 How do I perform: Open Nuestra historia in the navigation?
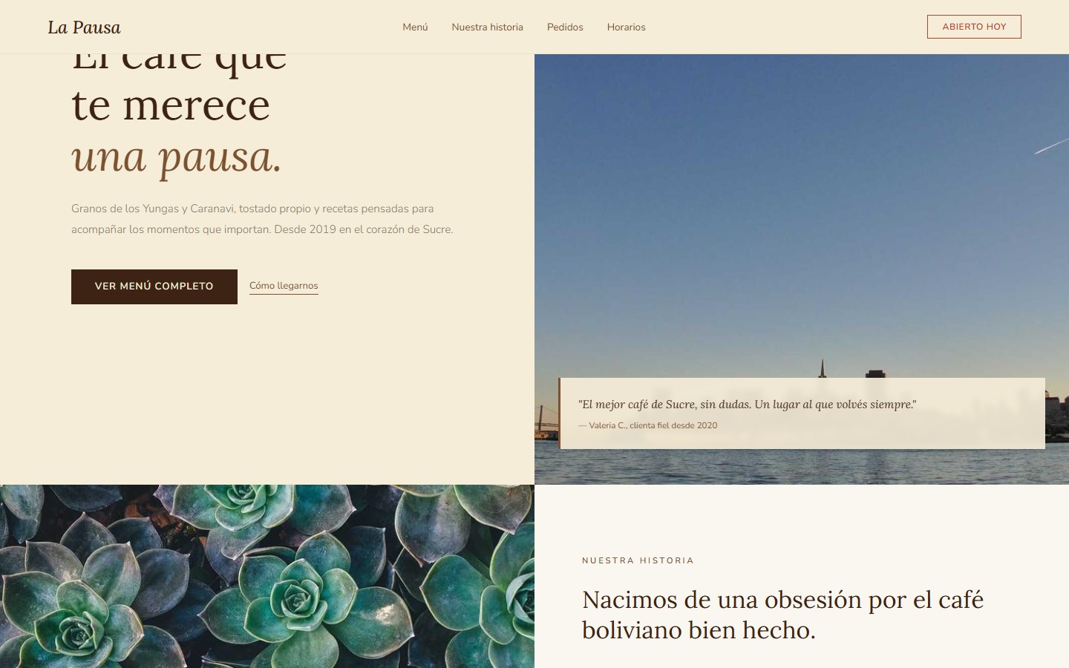click(487, 27)
